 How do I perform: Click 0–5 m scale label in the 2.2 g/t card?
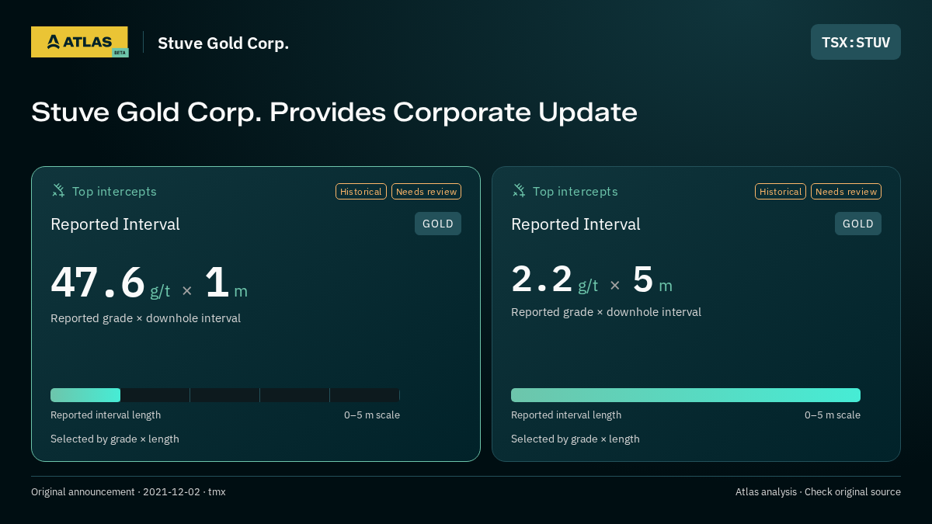point(833,415)
